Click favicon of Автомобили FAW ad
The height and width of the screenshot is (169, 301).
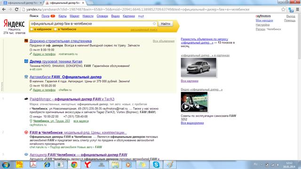point(26,77)
